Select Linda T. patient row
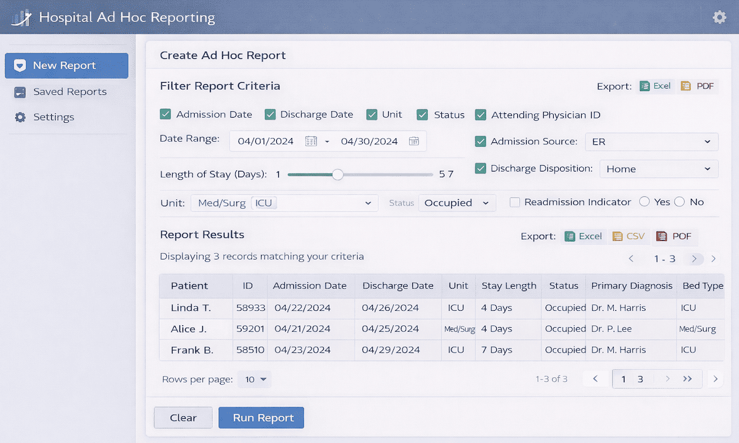This screenshot has width=739, height=443. [191, 308]
